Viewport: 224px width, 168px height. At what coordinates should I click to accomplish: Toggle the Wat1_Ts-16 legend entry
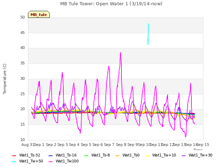tap(63, 155)
